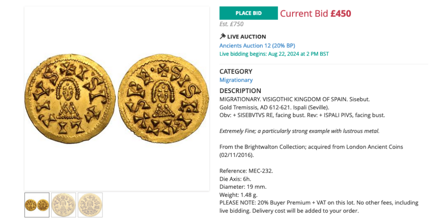Select the second pale coin thumbnail
This screenshot has height=220, width=436.
point(64,205)
